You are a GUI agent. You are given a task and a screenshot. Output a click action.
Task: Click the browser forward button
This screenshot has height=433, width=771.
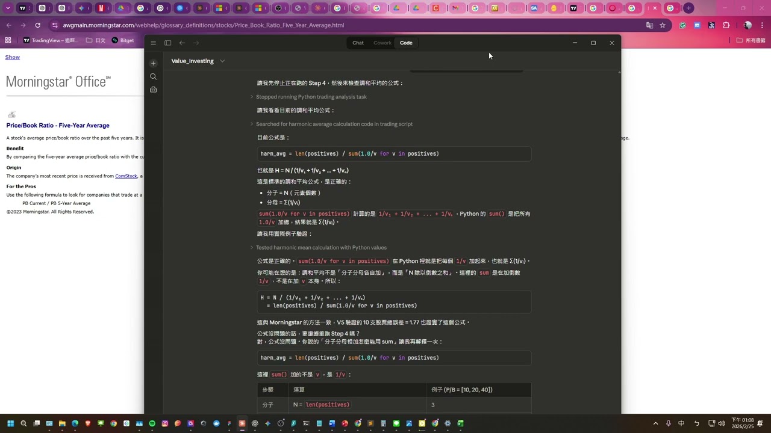23,25
